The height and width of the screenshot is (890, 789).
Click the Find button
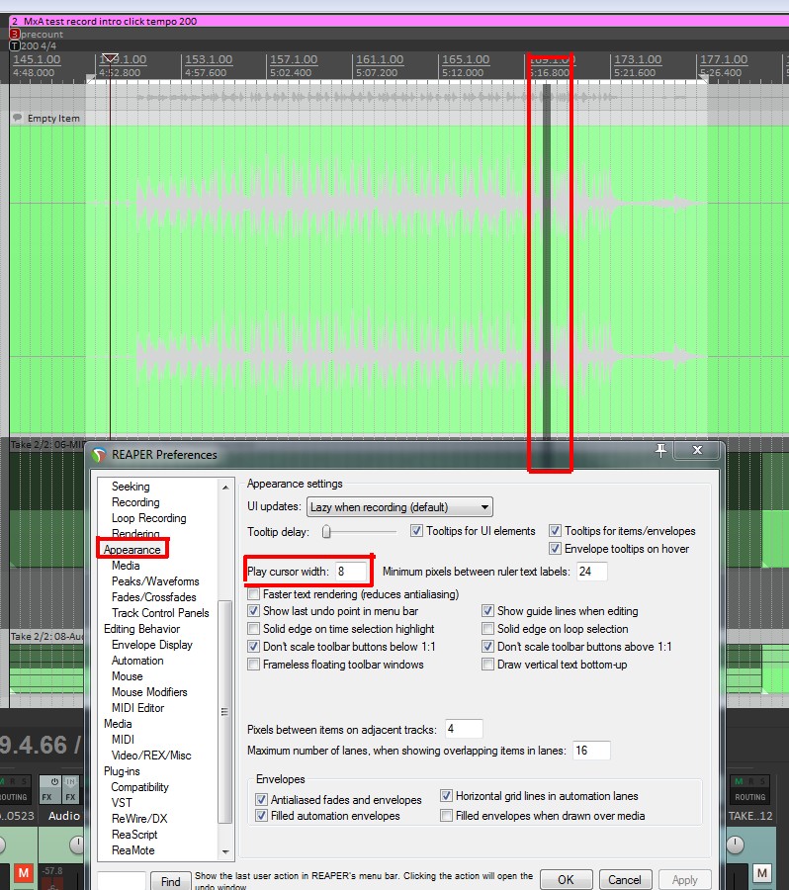coord(170,880)
